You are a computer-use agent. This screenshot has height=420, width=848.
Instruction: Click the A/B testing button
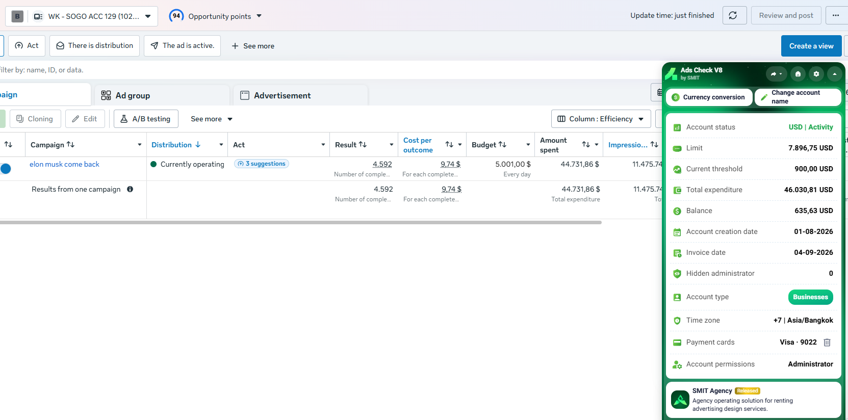coord(146,119)
